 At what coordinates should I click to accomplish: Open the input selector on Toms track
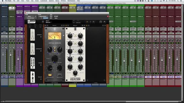pos(163,28)
